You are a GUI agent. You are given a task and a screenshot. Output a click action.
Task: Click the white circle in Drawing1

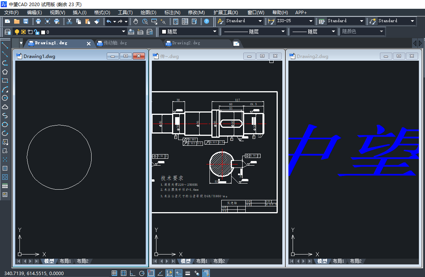click(59, 125)
